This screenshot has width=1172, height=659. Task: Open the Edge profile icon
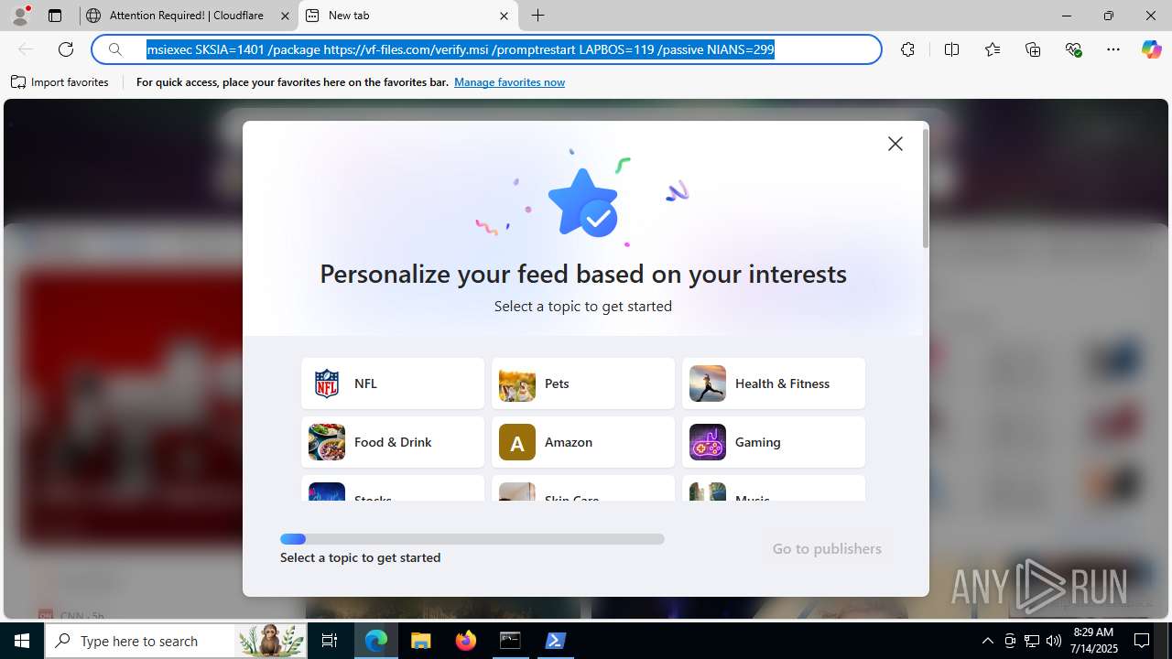[x=20, y=16]
